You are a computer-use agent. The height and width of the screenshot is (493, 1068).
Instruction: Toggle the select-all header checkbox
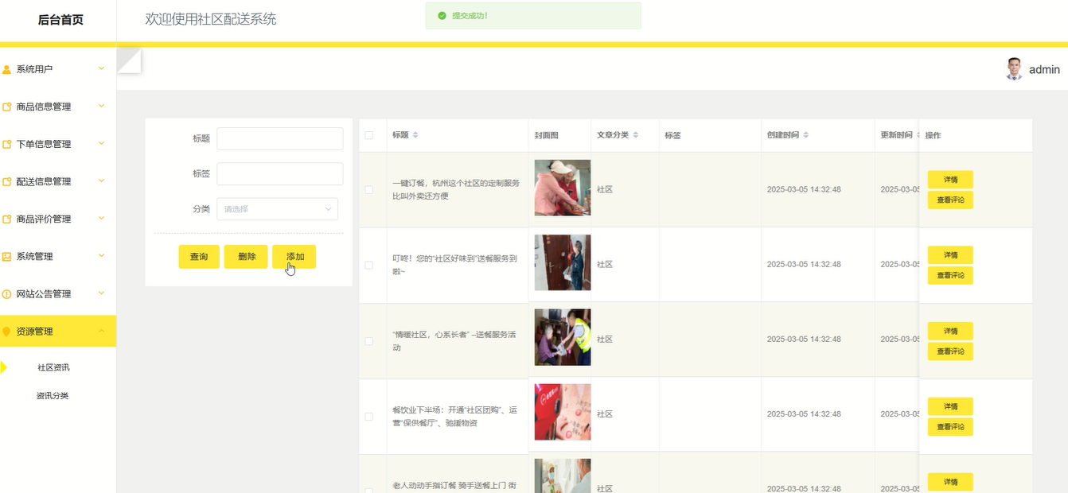[x=368, y=135]
